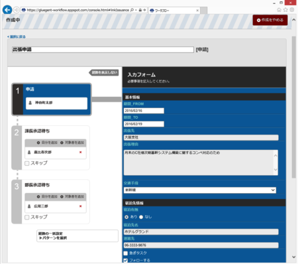
Task: Open new blank browser tab
Action: tap(203, 11)
